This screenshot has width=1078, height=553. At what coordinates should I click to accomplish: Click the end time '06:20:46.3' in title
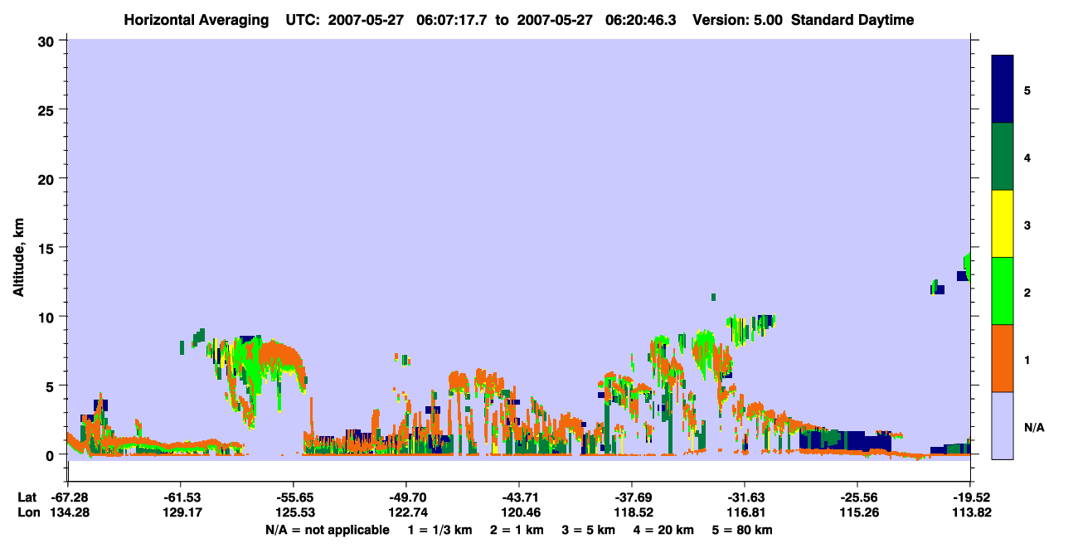(639, 20)
